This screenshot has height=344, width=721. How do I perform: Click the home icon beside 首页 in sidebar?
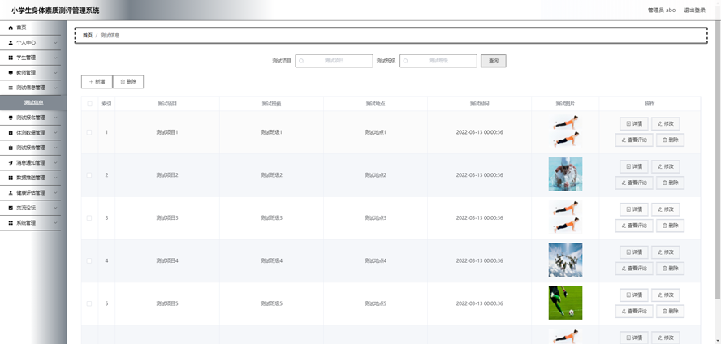click(x=11, y=28)
